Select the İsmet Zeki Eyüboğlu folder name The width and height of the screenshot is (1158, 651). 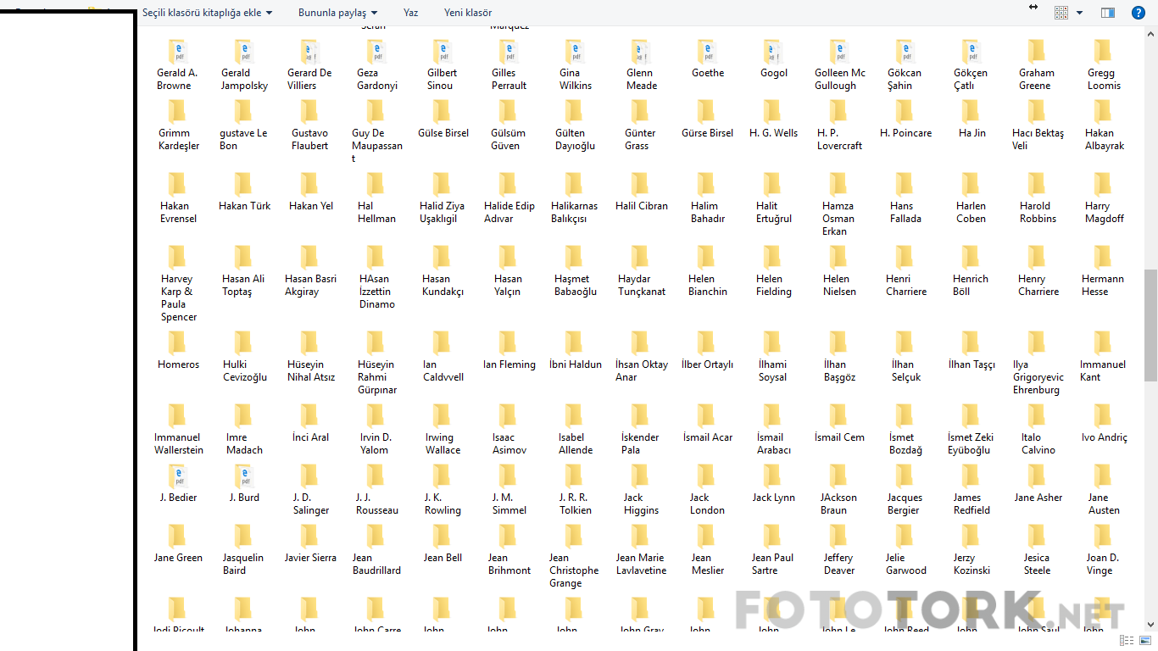971,443
